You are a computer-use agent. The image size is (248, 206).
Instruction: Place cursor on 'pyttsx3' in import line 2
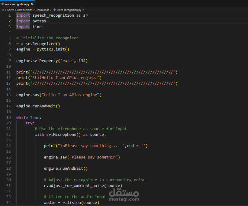[x=40, y=21]
